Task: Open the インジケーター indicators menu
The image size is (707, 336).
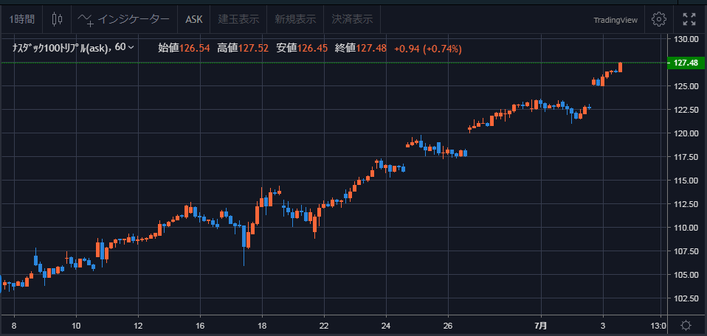Action: (123, 19)
